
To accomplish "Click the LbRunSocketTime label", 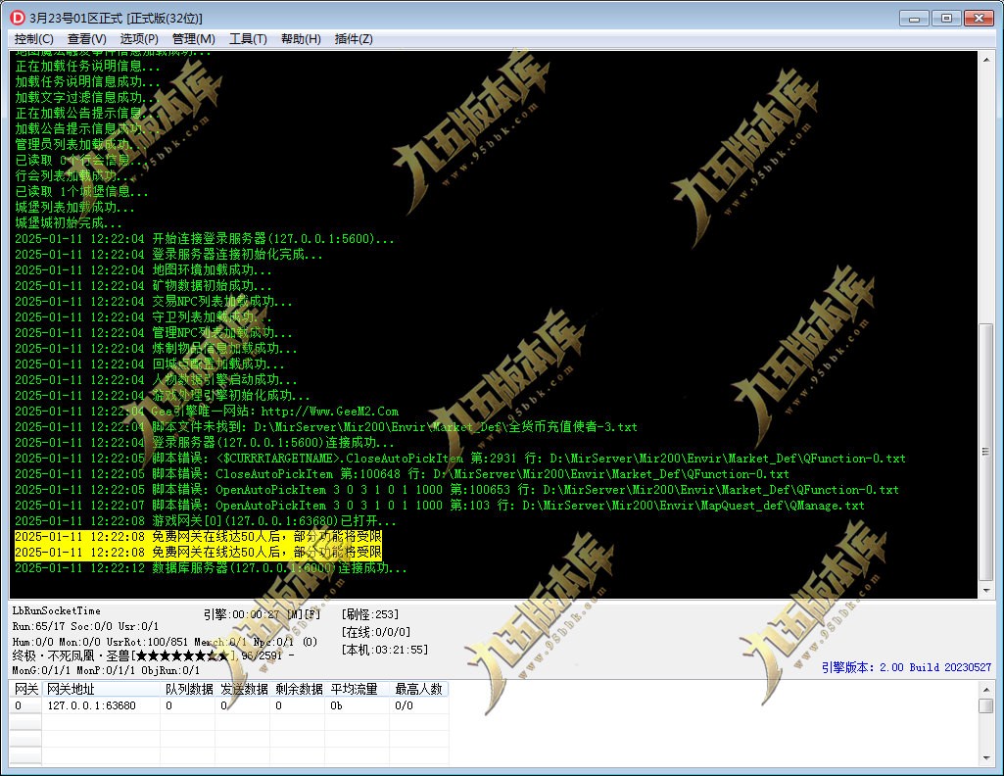I will click(57, 610).
